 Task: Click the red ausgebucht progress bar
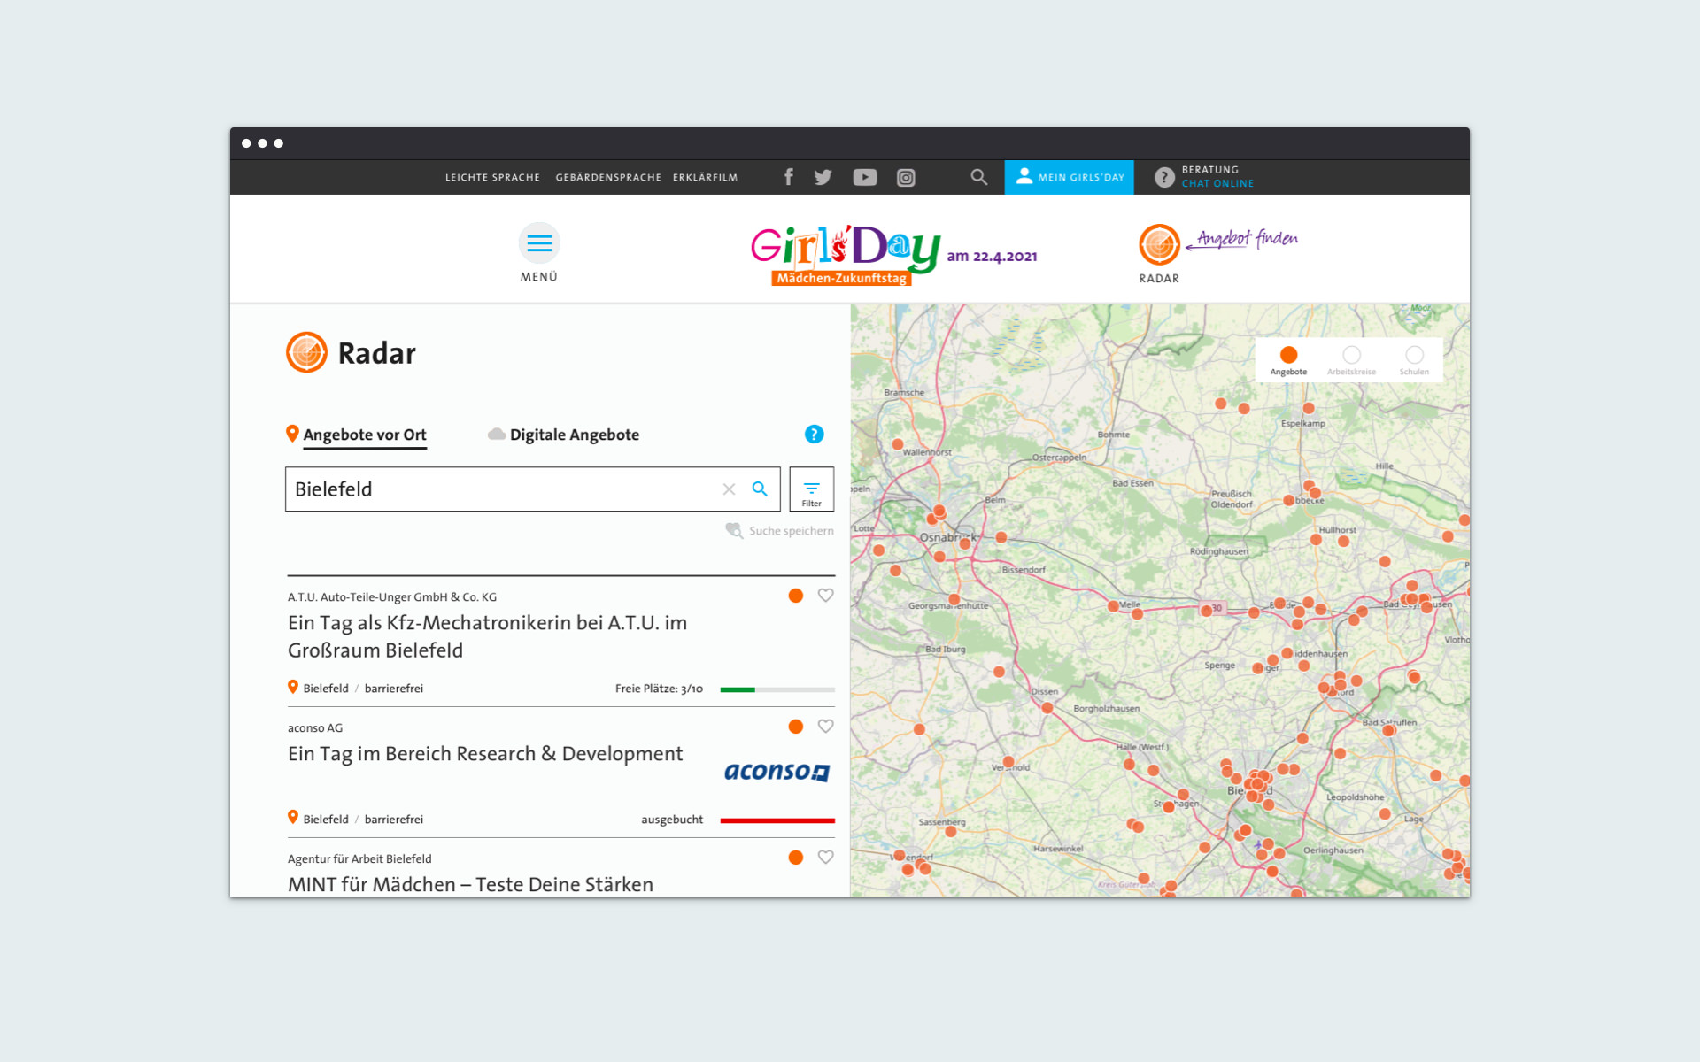coord(777,820)
